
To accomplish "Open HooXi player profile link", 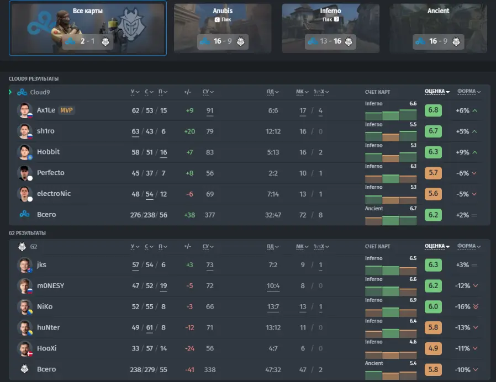I will 46,348.
